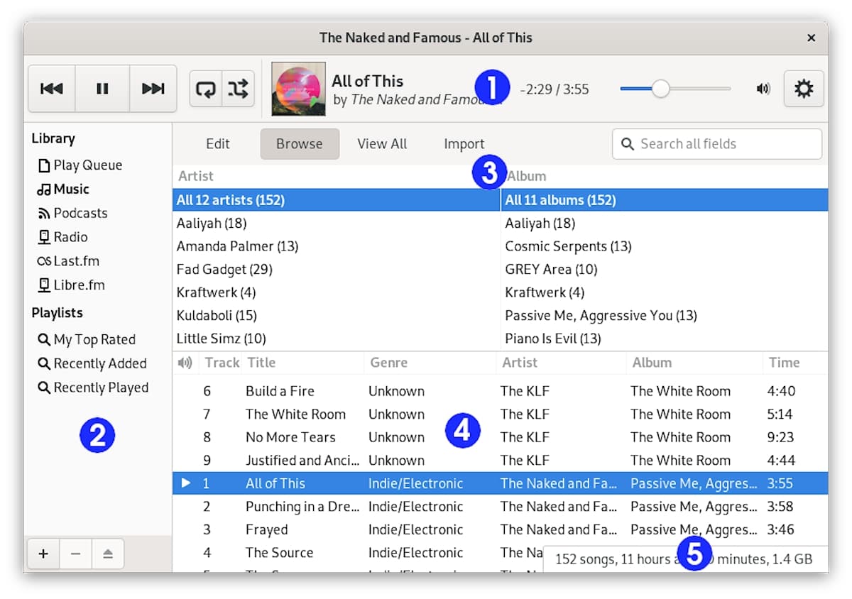Sort tracks by Time column
The image size is (852, 599).
795,363
